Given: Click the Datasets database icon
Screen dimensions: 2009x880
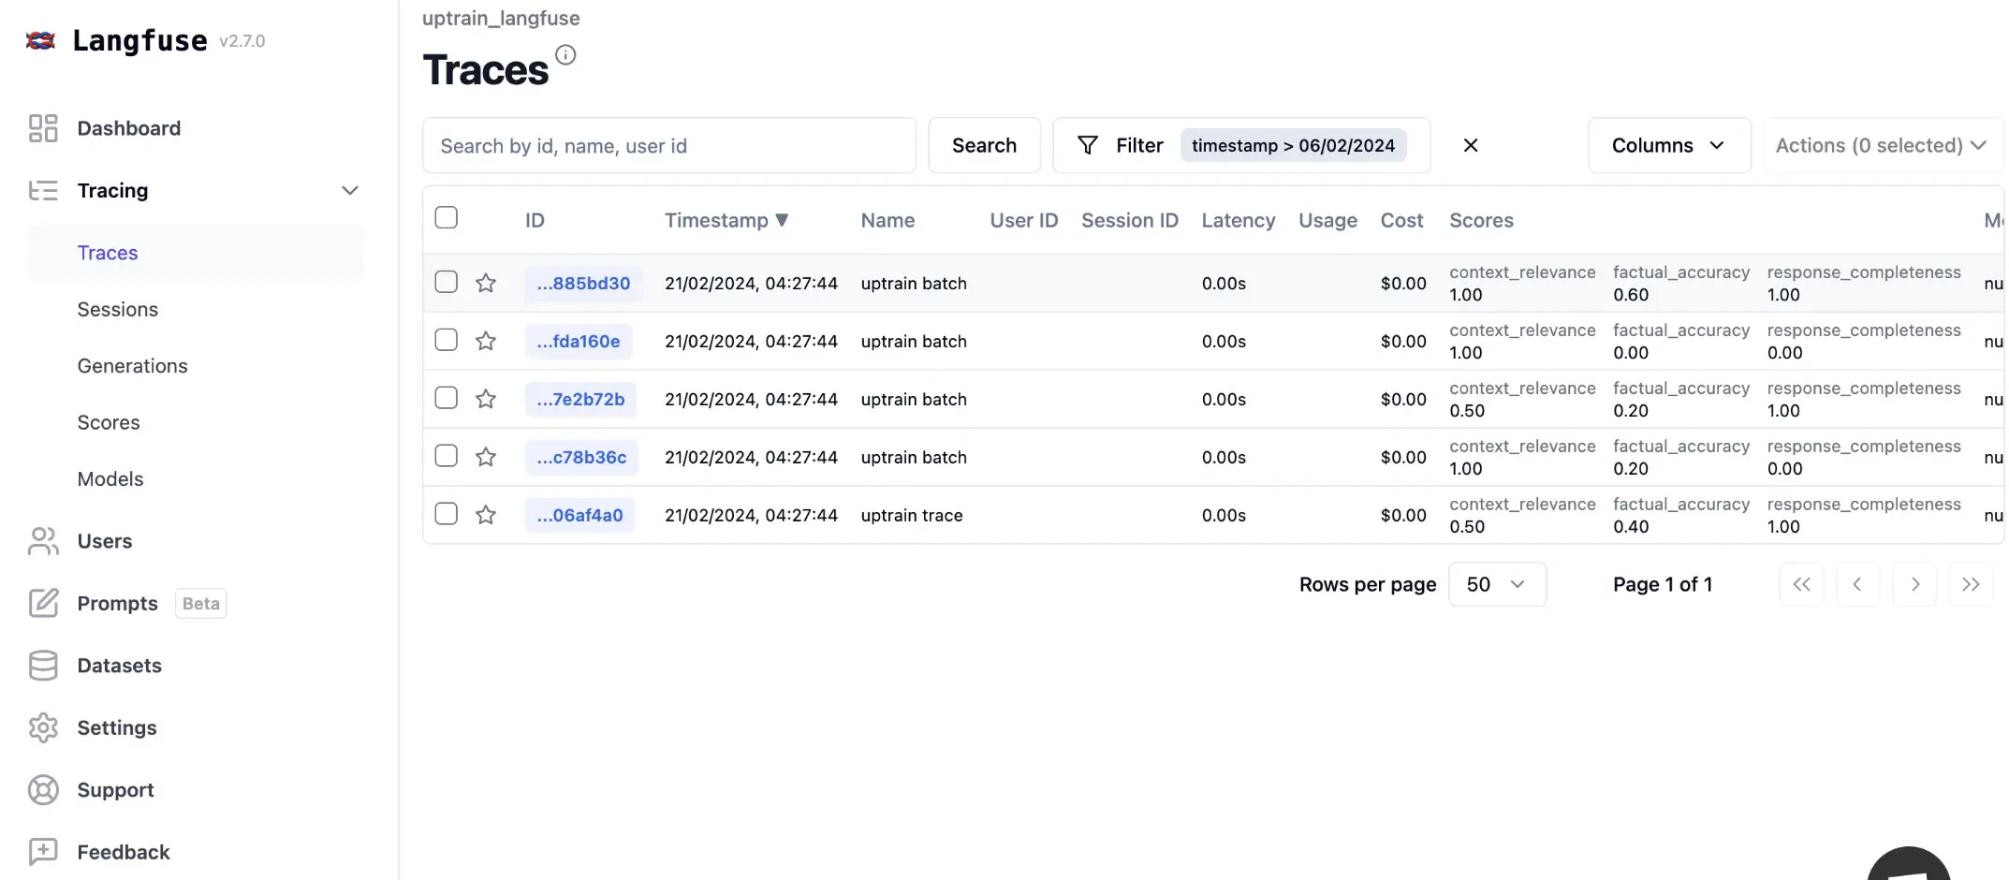Looking at the screenshot, I should click(43, 666).
